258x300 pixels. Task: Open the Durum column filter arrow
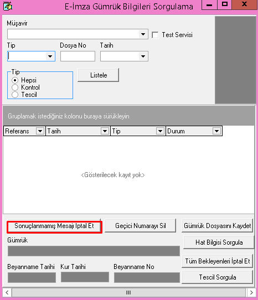(x=216, y=131)
